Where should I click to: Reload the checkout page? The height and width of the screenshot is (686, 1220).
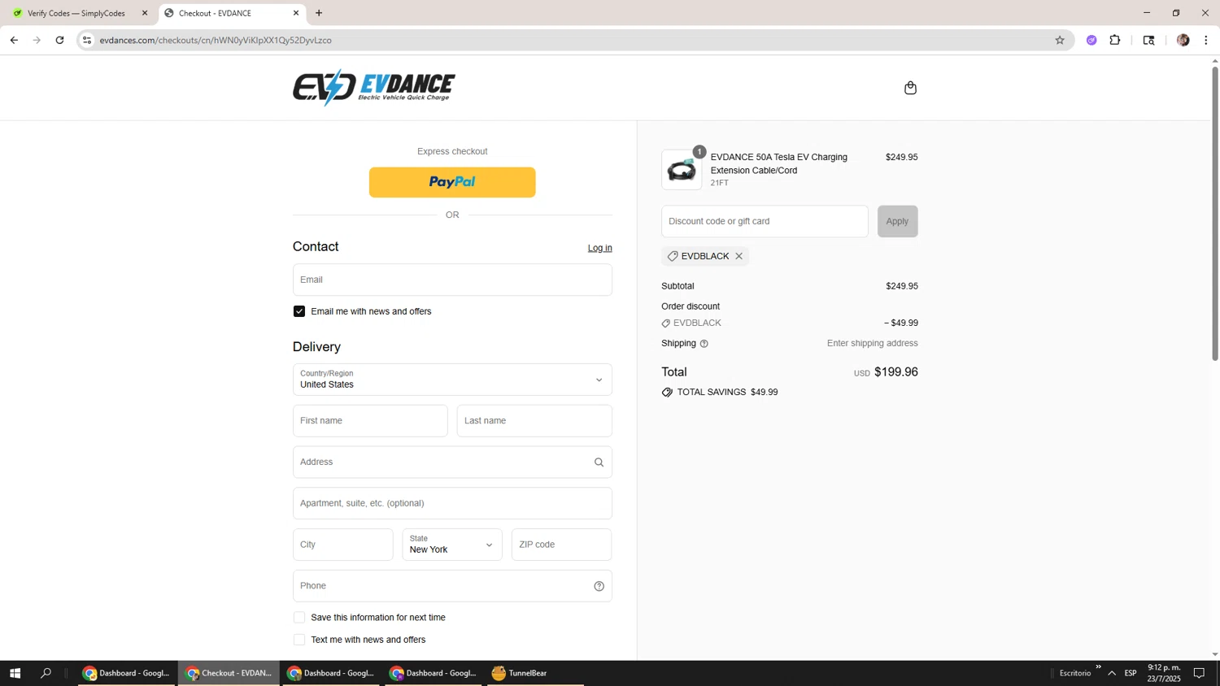[59, 40]
